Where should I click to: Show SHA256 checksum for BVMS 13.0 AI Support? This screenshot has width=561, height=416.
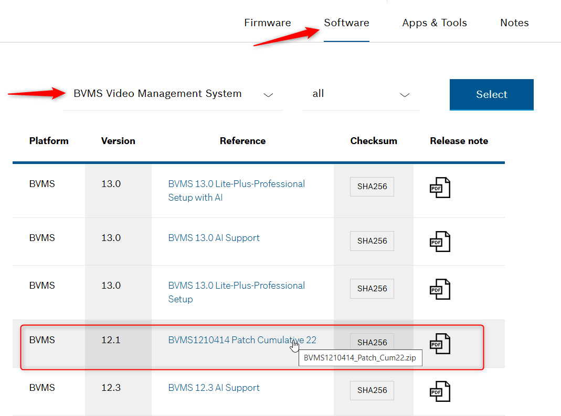point(372,241)
